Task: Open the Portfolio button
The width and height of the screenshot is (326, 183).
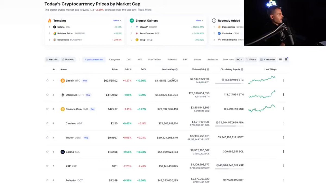Action: [x=68, y=59]
